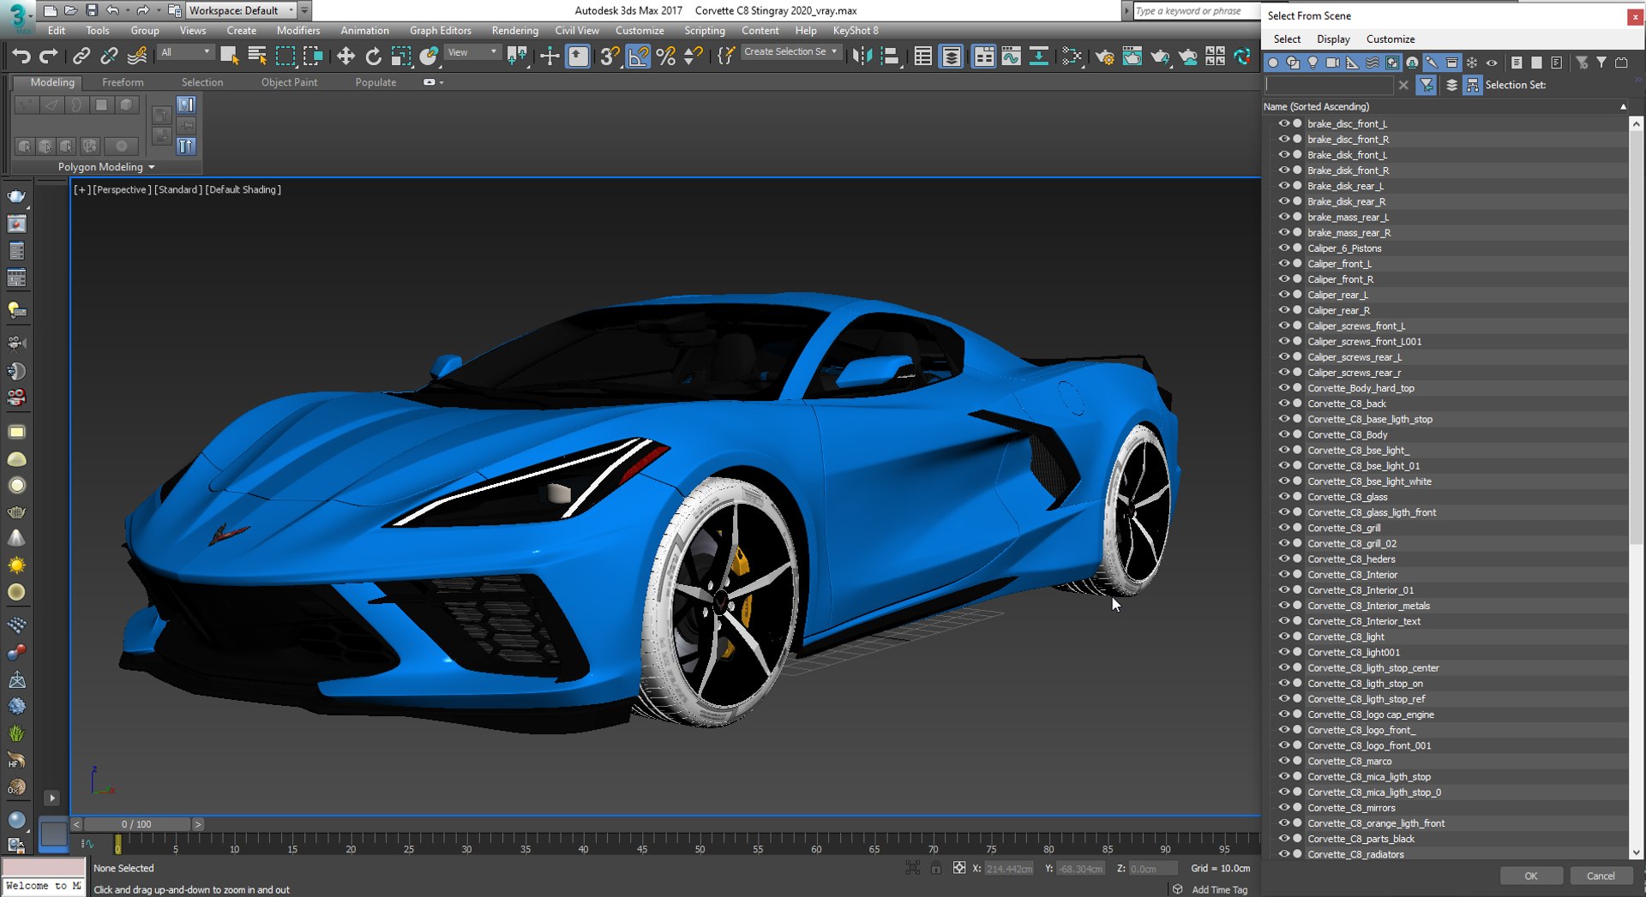The image size is (1646, 897).
Task: Activate the Unlink Selection tool
Action: pos(109,57)
